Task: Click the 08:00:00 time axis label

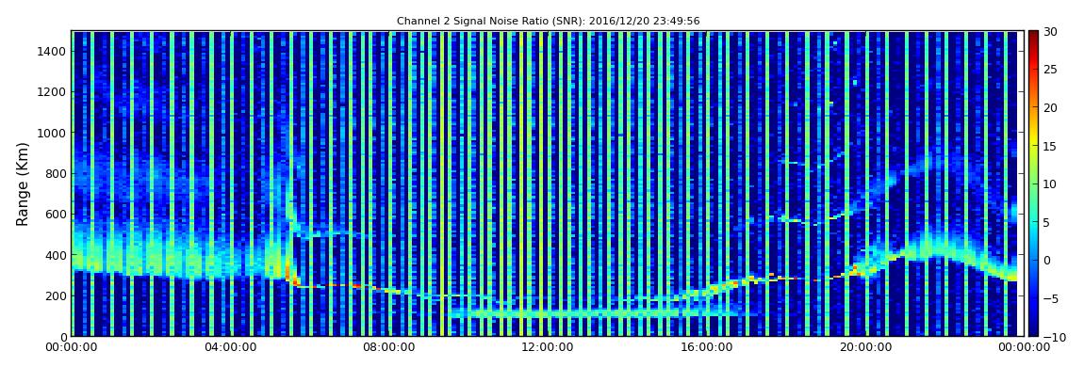Action: pos(388,348)
